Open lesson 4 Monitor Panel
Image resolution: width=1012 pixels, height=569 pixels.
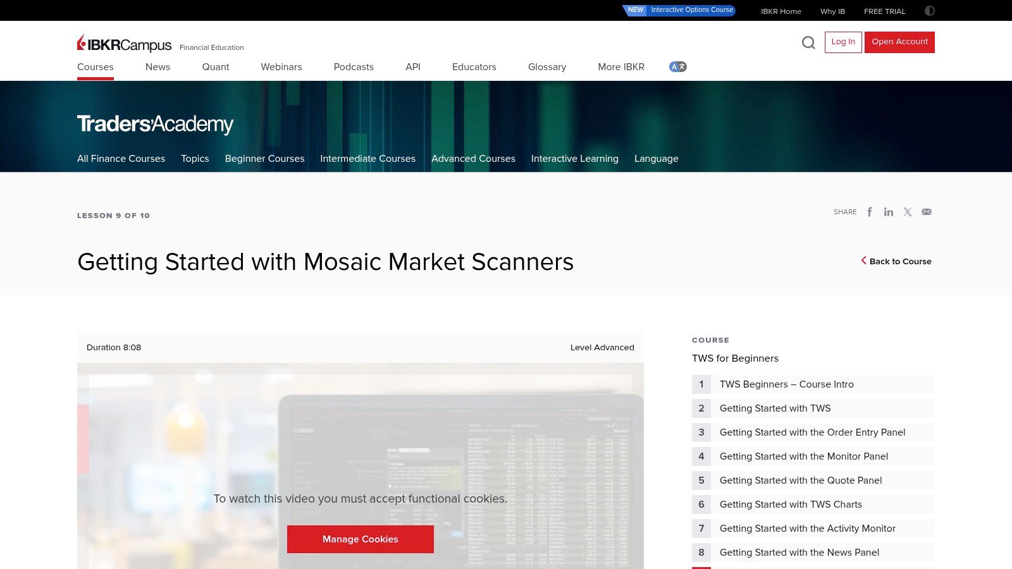coord(813,456)
